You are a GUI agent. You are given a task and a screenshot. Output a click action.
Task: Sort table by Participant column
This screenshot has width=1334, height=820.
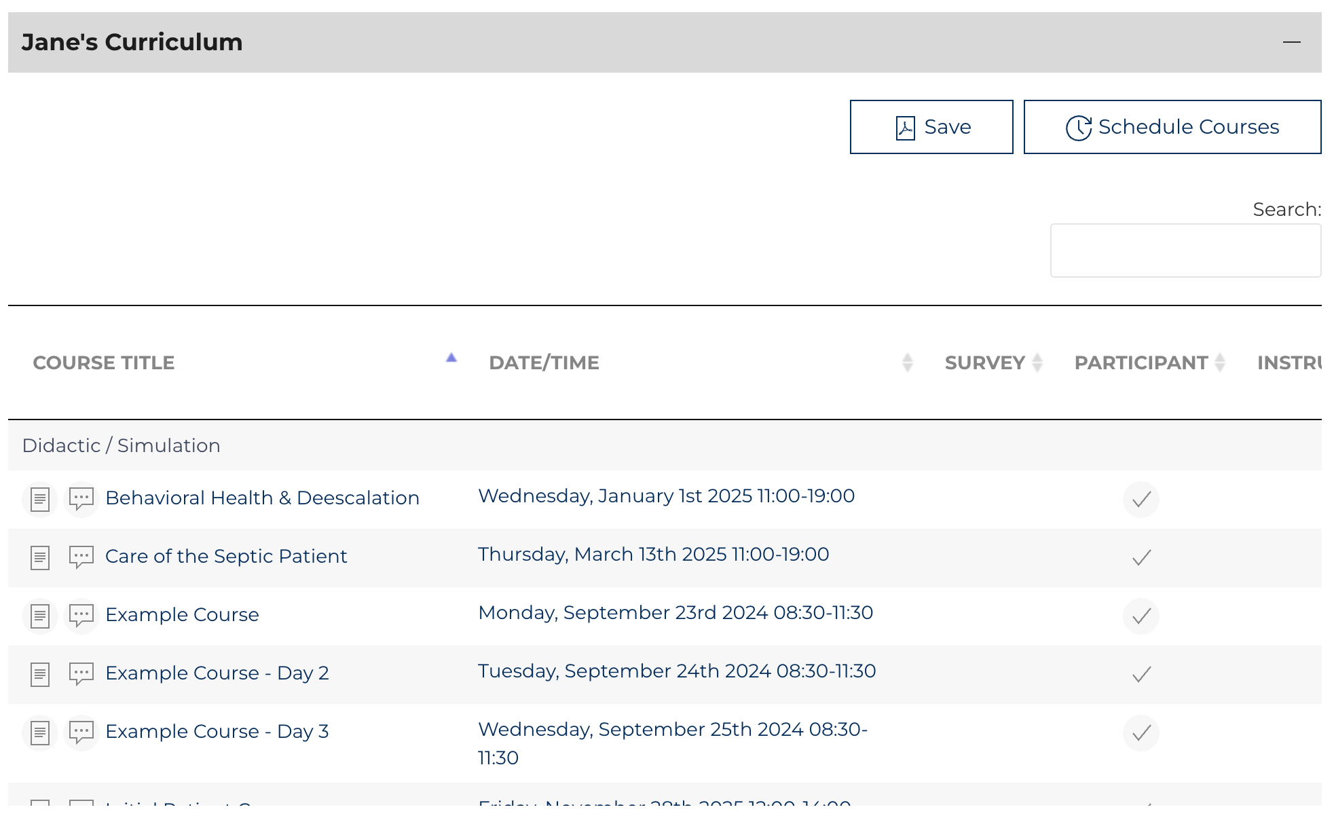click(1141, 362)
